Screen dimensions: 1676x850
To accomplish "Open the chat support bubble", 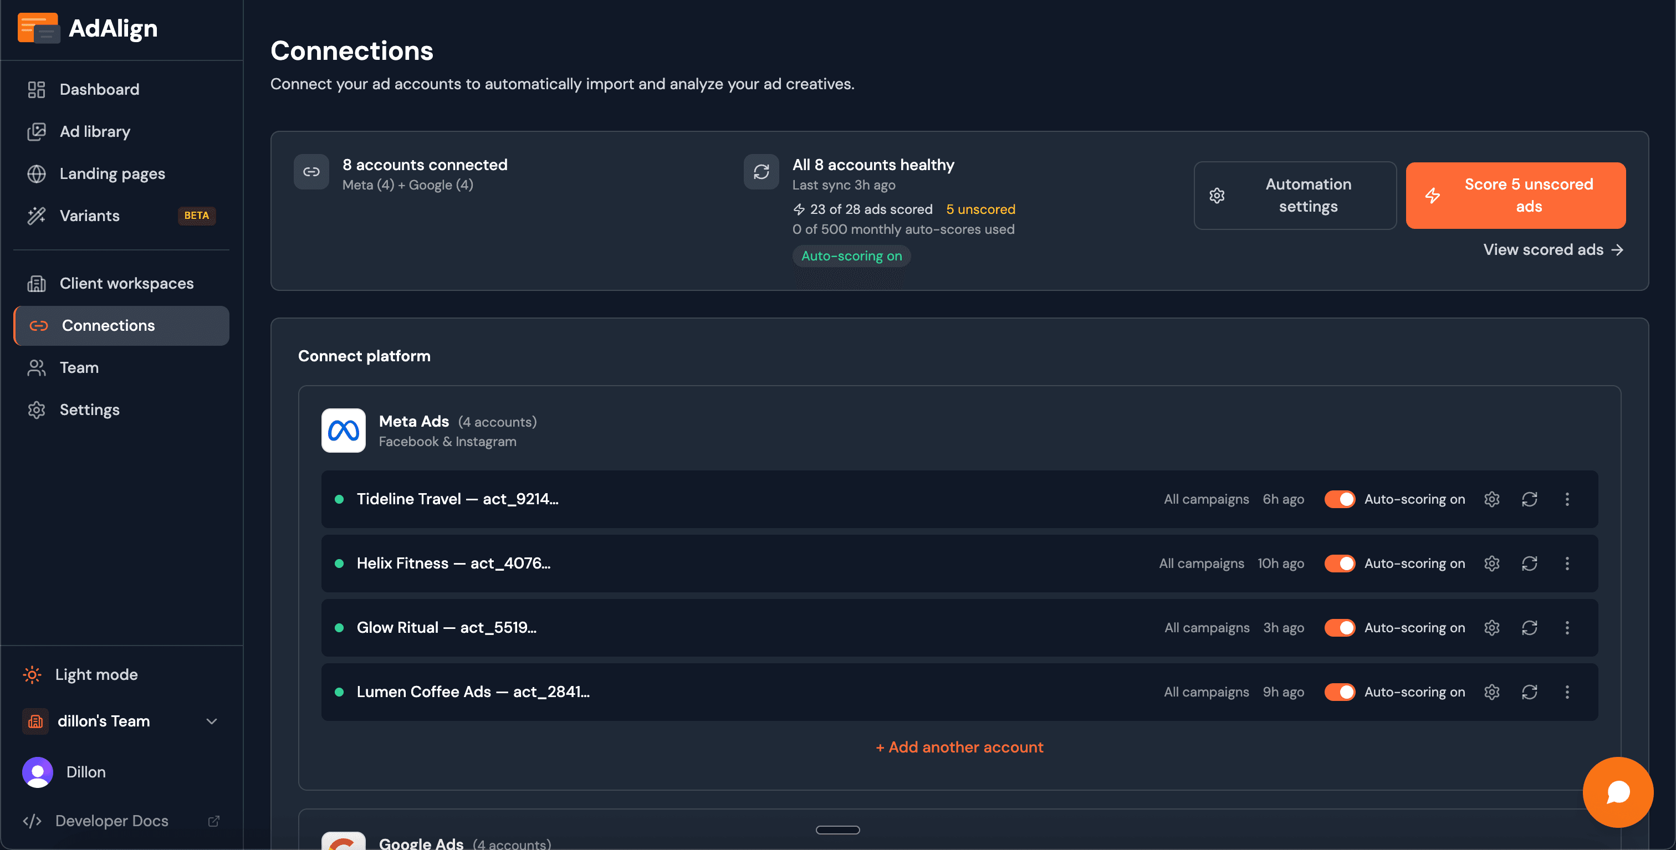I will (x=1617, y=792).
